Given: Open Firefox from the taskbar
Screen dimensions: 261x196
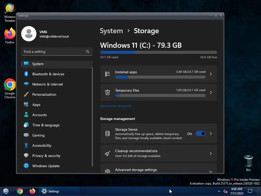Looking at the screenshot, I should (x=32, y=191).
